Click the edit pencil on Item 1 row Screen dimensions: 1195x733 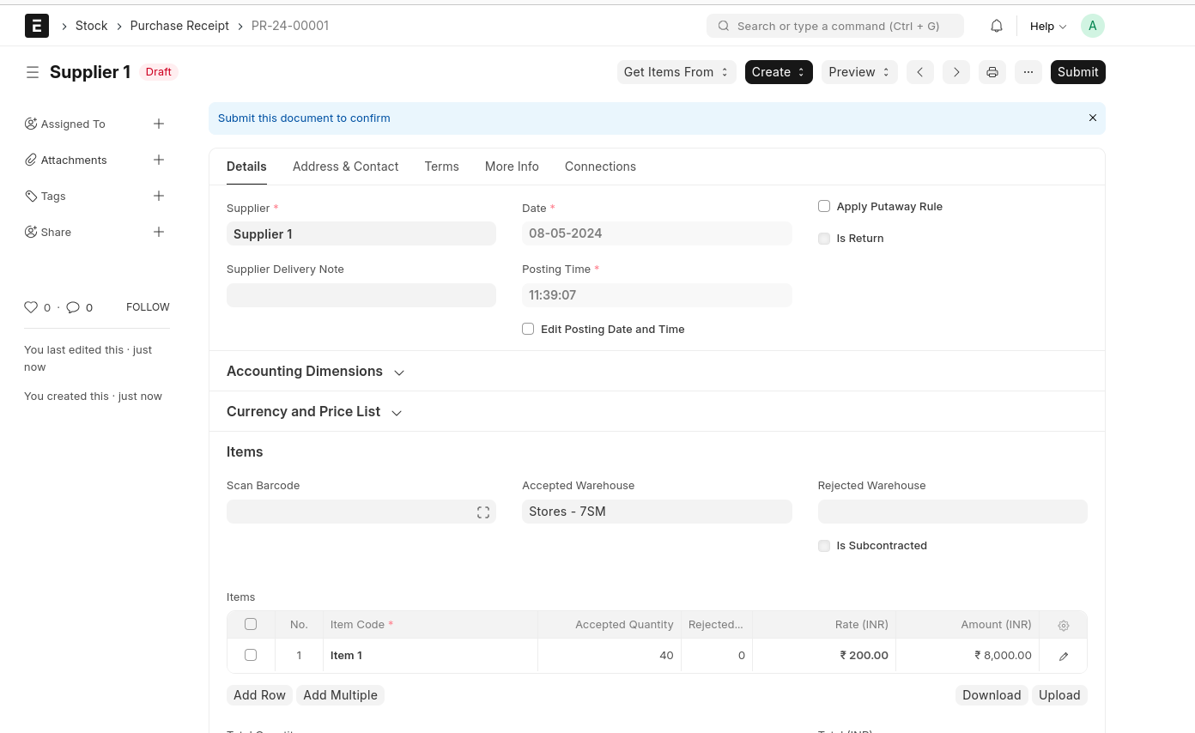1063,656
